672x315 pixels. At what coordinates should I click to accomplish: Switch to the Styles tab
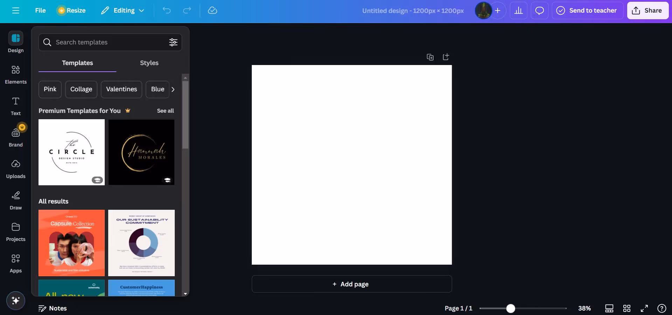coord(149,63)
